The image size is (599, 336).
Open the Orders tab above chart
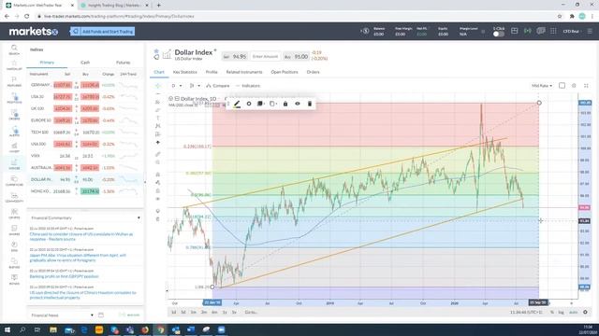tap(313, 72)
